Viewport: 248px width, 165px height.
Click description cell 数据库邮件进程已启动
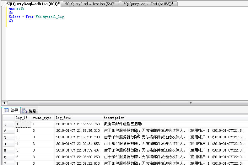tap(175, 124)
